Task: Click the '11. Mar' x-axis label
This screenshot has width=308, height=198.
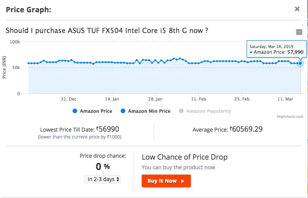Action: click(x=285, y=99)
